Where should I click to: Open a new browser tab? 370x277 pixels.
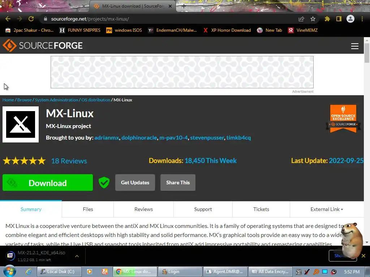point(184,6)
